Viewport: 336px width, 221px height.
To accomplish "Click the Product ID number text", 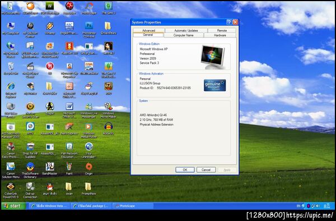I will (174, 88).
